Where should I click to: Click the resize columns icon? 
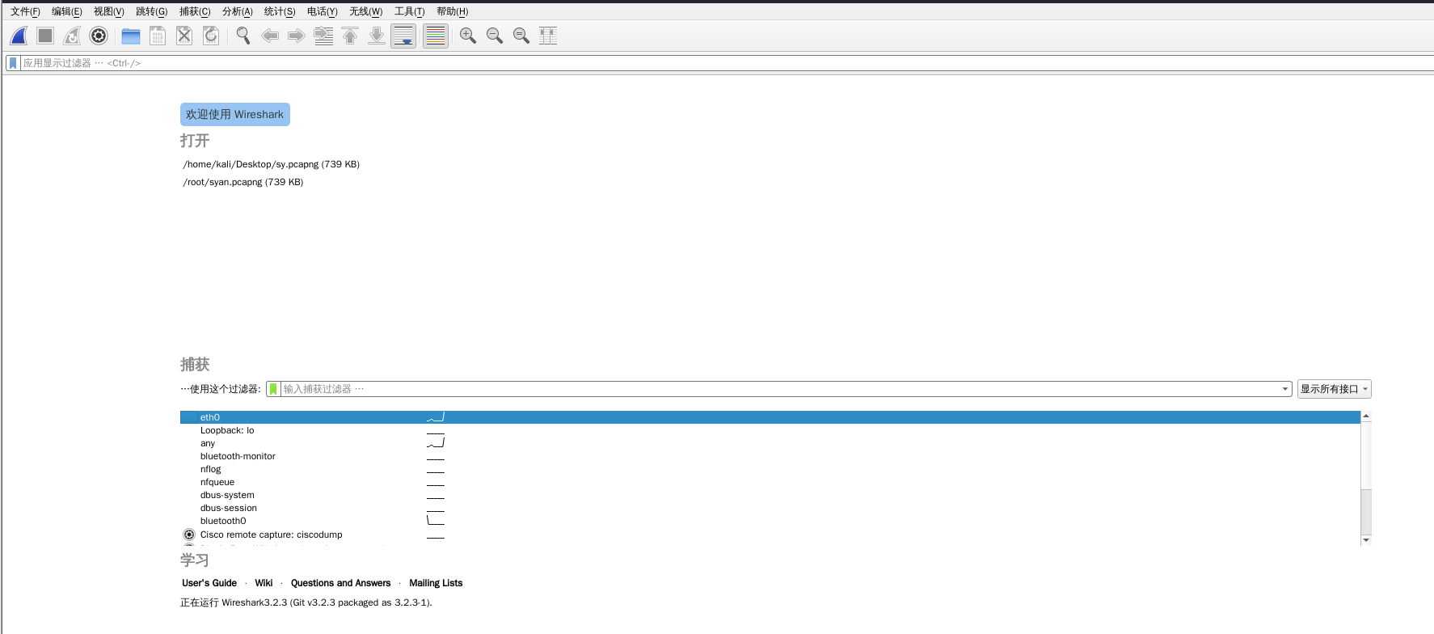point(548,36)
